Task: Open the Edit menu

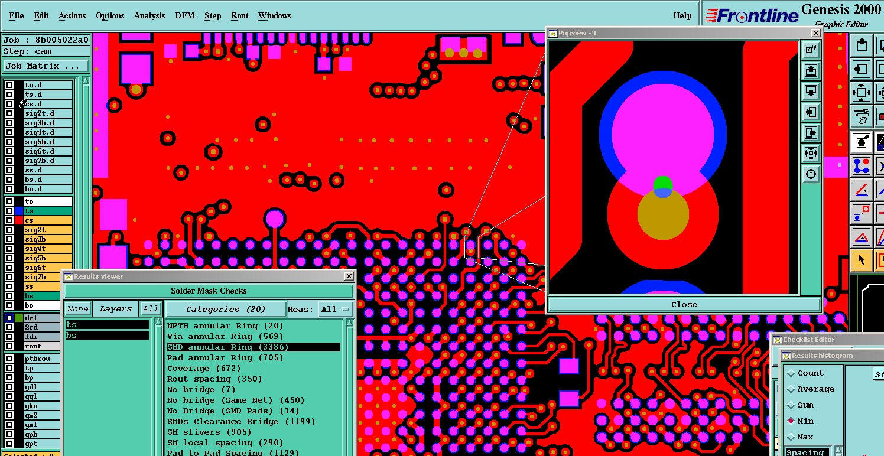Action: click(x=41, y=15)
